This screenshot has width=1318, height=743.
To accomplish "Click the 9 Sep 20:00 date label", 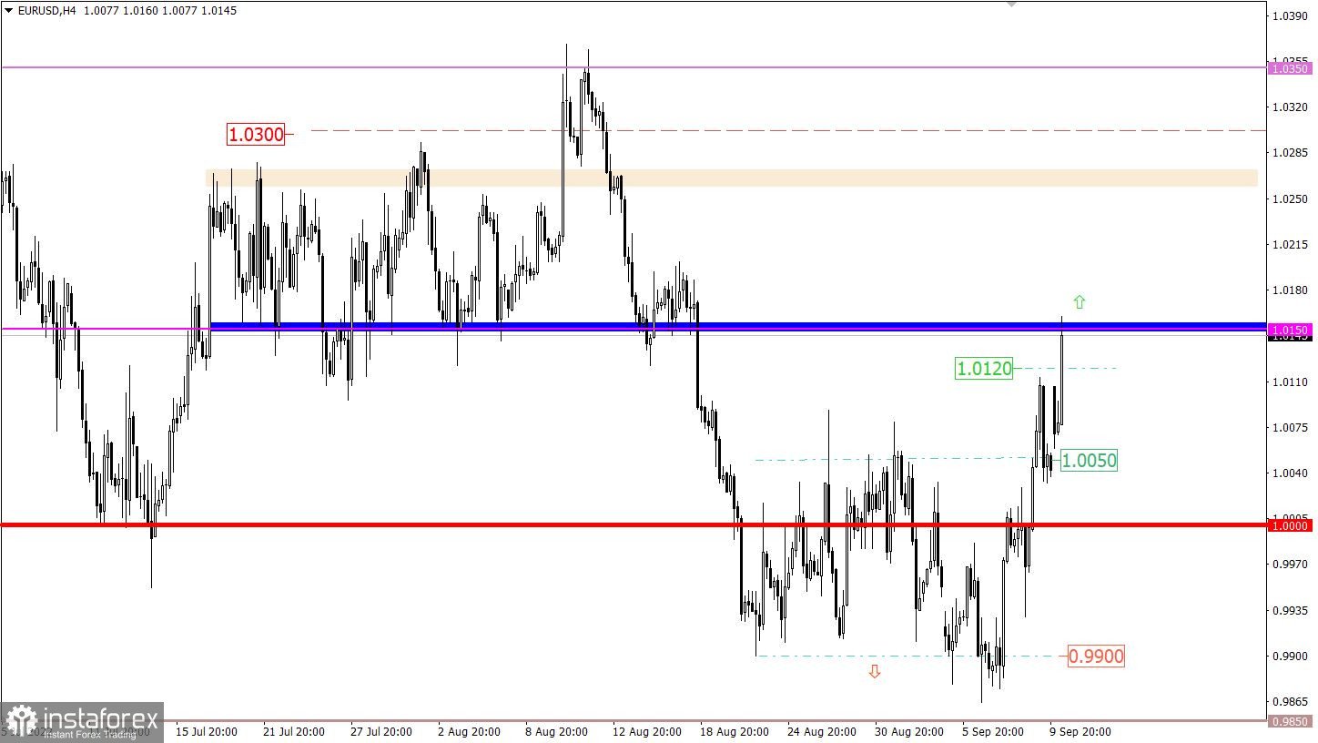I will tap(1080, 731).
